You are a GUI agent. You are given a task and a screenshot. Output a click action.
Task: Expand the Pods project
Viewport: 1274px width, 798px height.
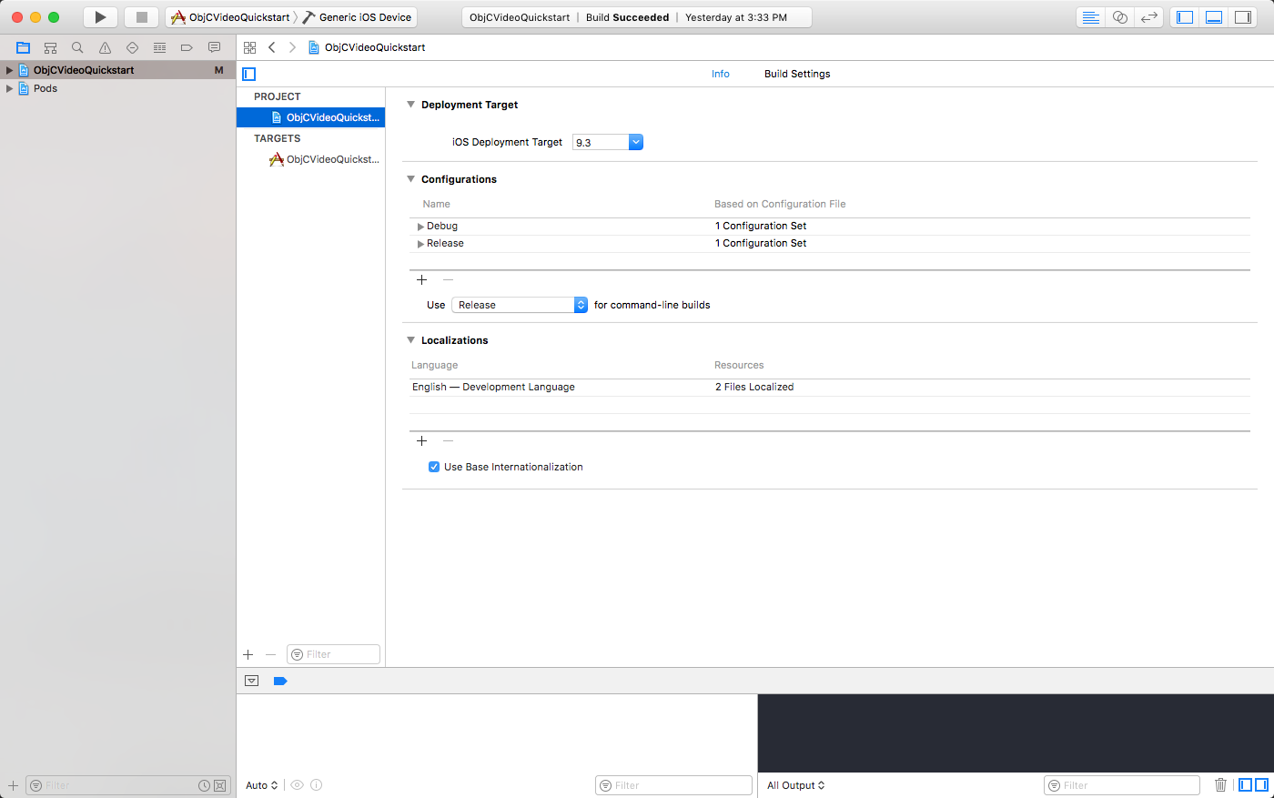(x=9, y=88)
